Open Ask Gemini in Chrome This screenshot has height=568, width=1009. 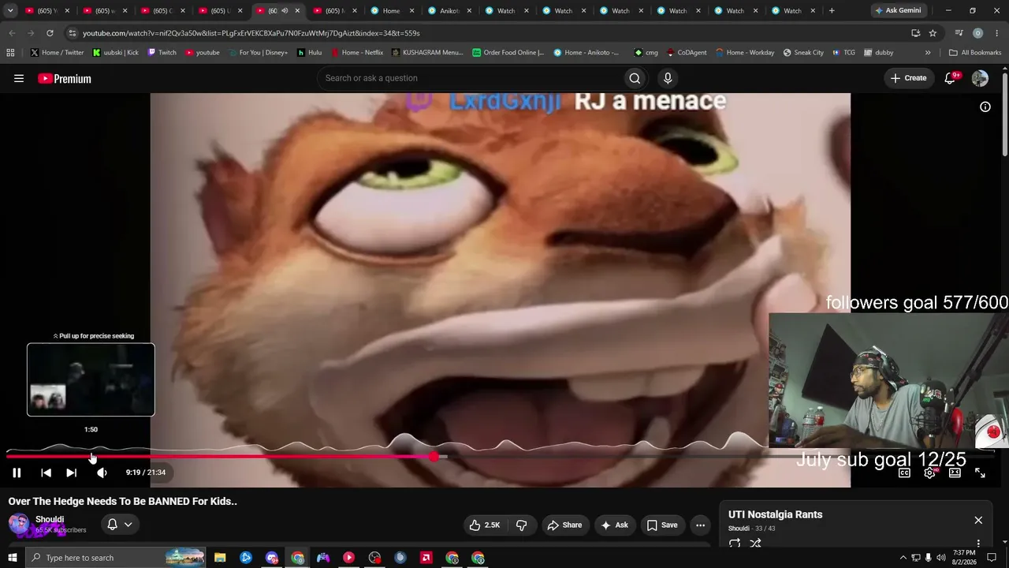(900, 10)
